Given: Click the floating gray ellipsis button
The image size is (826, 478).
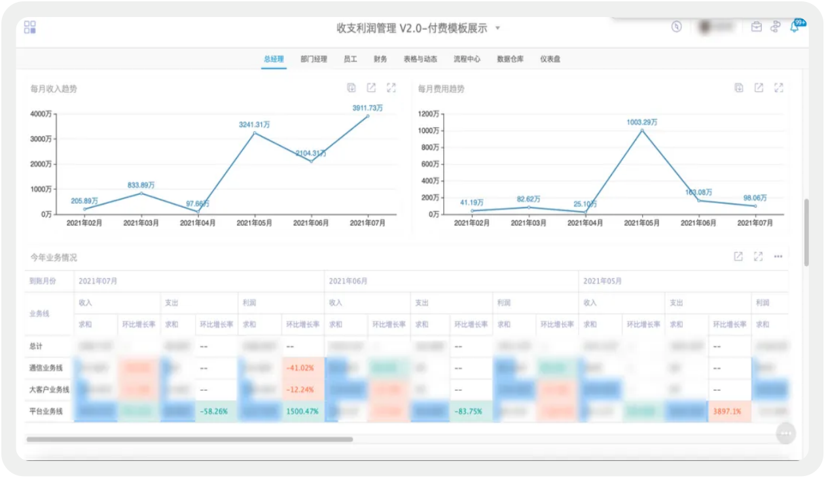Looking at the screenshot, I should coord(785,433).
